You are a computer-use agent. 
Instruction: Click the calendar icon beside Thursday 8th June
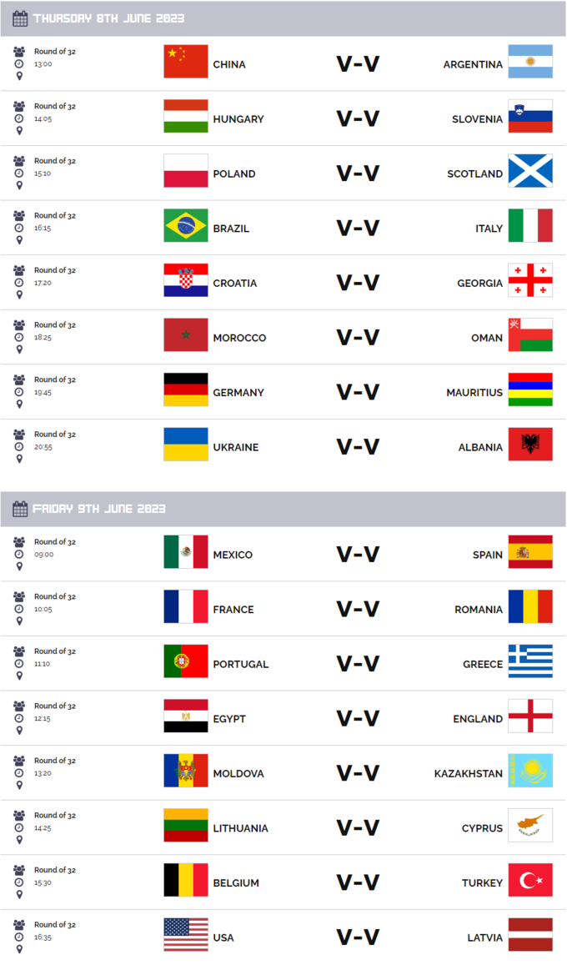21,18
